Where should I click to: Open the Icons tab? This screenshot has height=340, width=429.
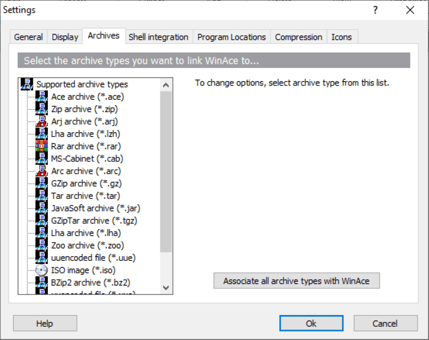tap(341, 37)
